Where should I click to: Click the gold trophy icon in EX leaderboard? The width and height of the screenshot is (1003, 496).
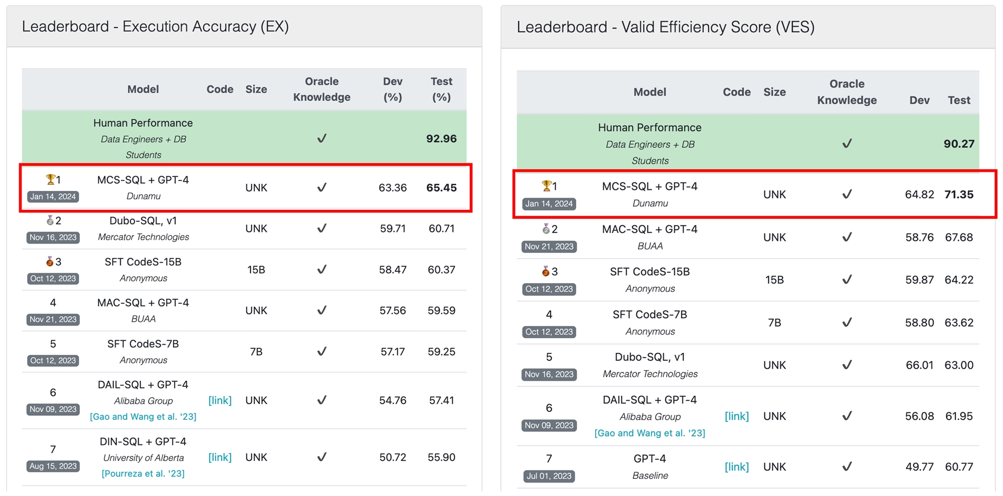[50, 179]
